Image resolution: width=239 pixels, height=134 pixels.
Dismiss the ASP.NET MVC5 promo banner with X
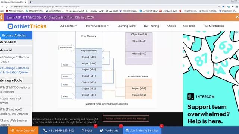tap(237, 17)
